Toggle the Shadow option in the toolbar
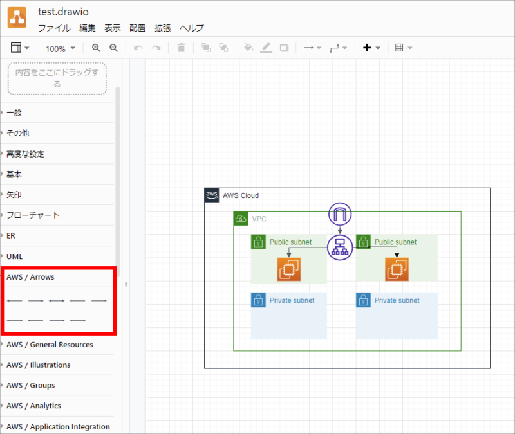This screenshot has width=515, height=434. pyautogui.click(x=283, y=48)
